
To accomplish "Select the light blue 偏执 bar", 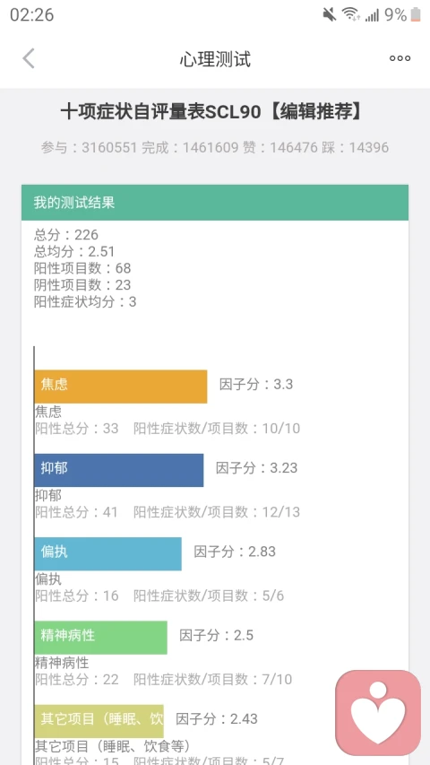I will click(x=107, y=553).
